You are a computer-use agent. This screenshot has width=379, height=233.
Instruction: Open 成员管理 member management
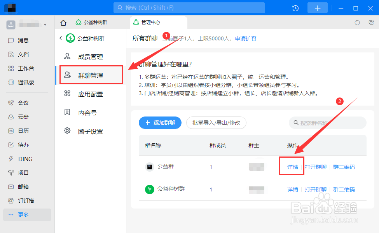91,57
